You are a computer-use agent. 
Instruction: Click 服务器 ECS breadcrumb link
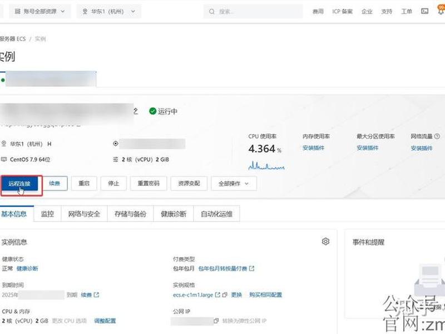(13, 39)
